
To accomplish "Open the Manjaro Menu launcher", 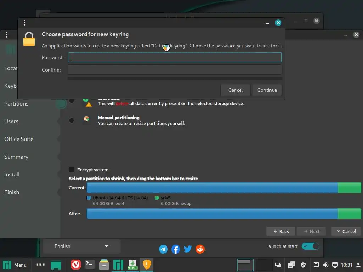I will tap(15, 265).
